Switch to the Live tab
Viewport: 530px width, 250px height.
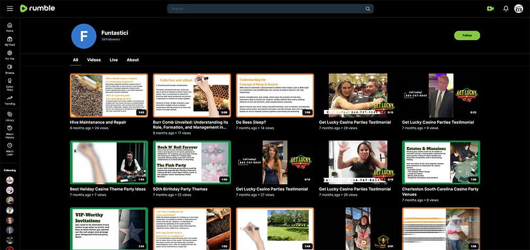[x=113, y=60]
